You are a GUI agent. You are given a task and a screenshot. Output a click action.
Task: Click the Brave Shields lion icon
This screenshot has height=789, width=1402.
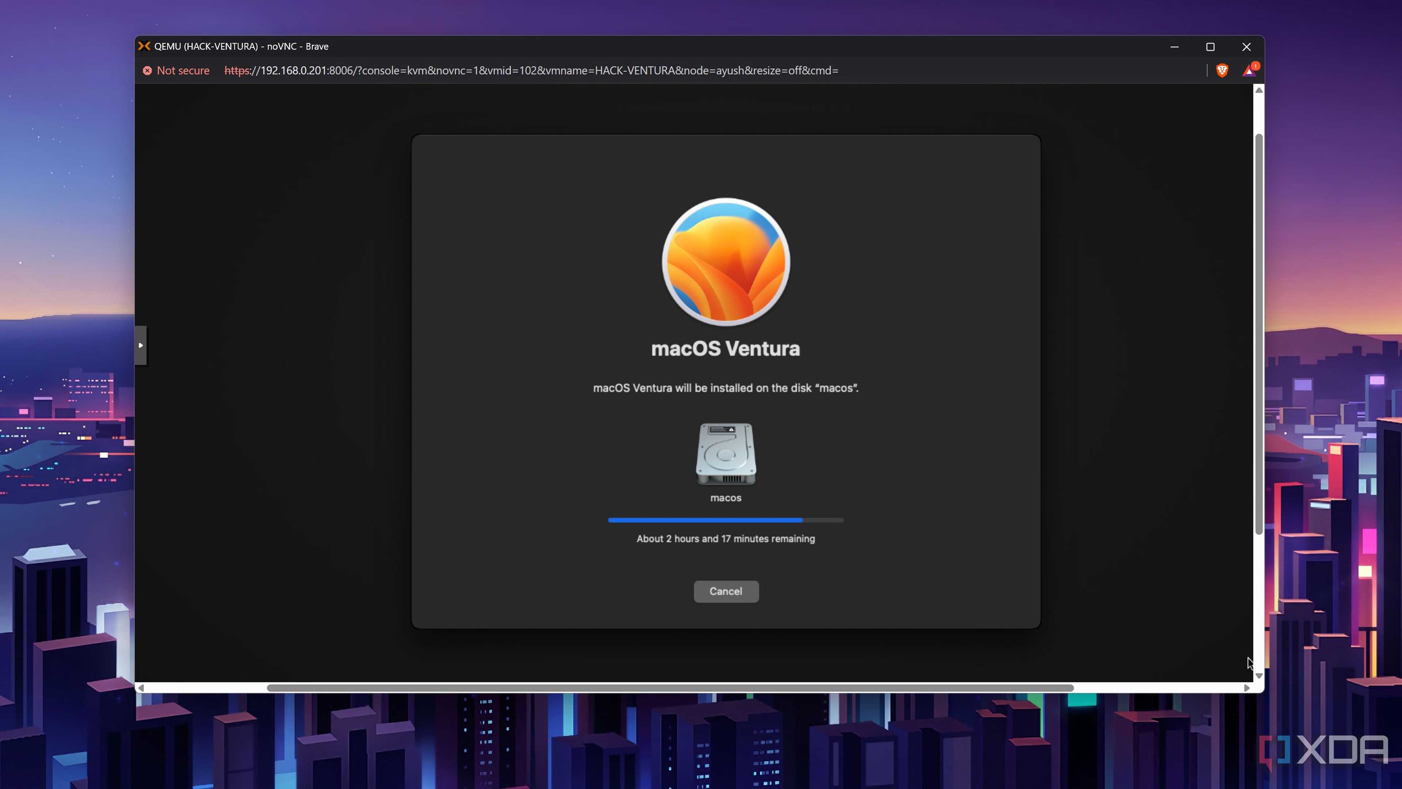point(1222,70)
